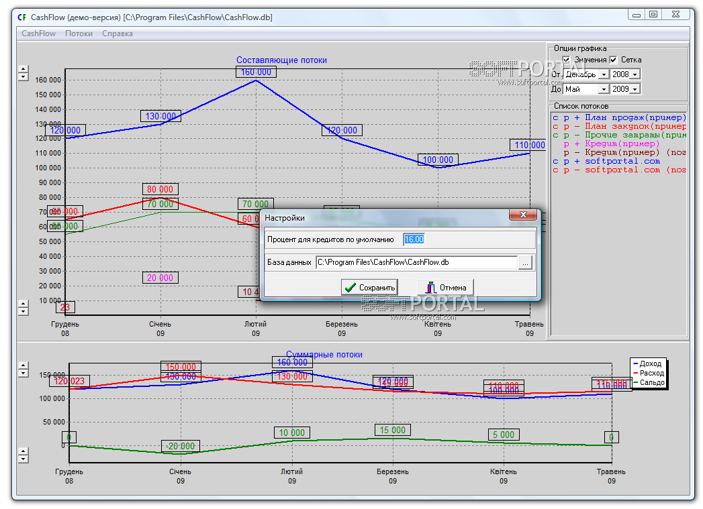Open the Справка menu
The width and height of the screenshot is (703, 509).
[x=118, y=34]
